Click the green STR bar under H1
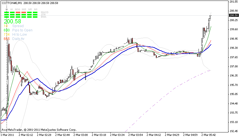 coord(12,15)
